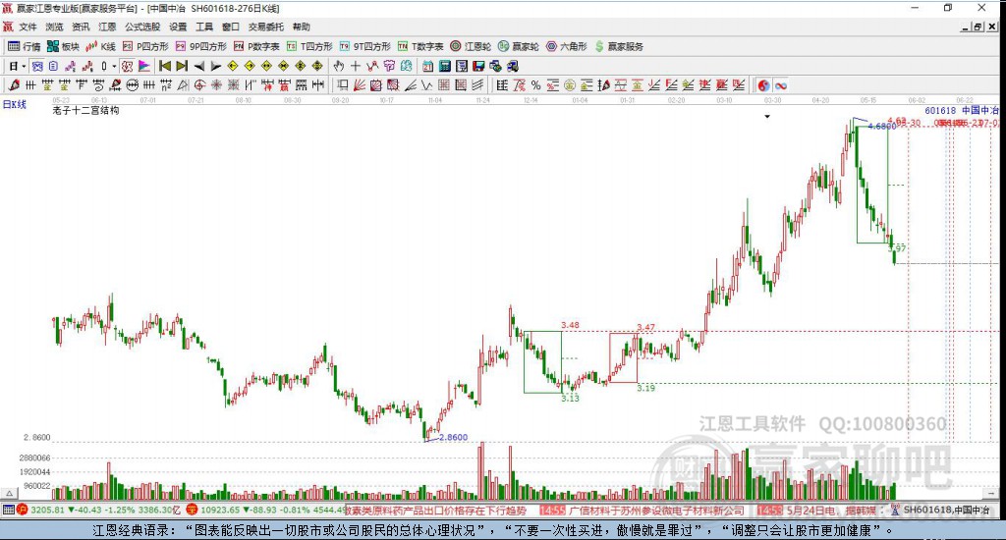Open the calendar date icon
1006x540 pixels.
point(427,66)
